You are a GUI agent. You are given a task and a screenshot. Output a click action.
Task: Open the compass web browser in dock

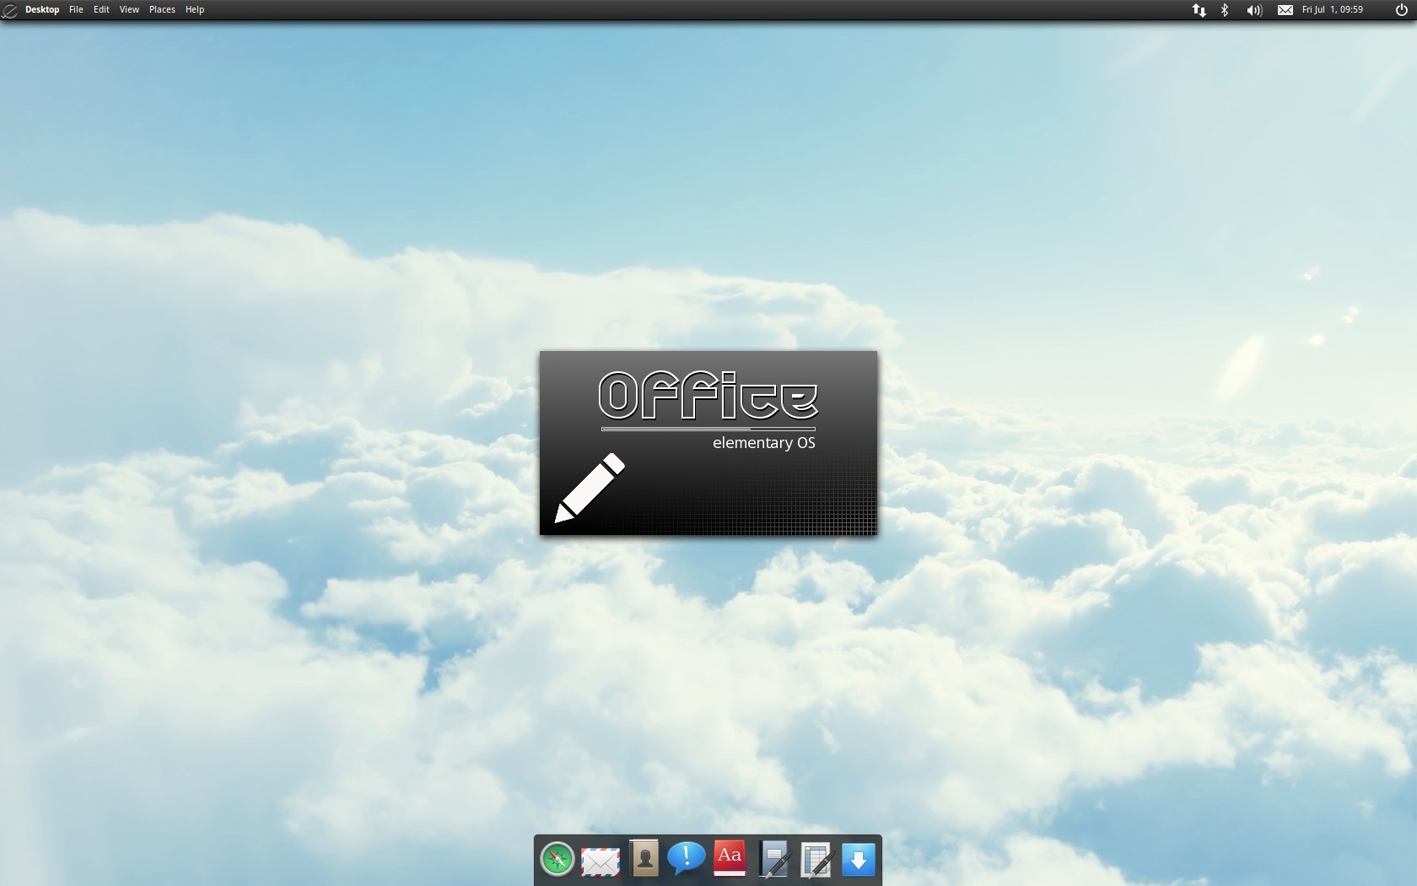(558, 860)
